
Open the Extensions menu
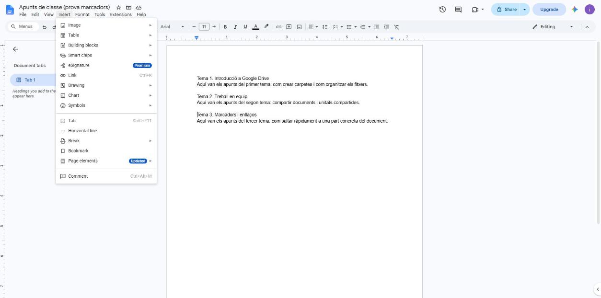pos(121,14)
